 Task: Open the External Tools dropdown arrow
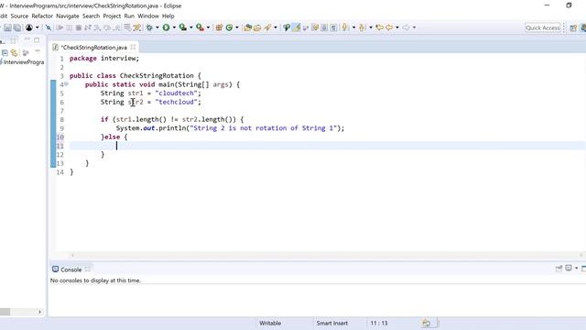(208, 27)
